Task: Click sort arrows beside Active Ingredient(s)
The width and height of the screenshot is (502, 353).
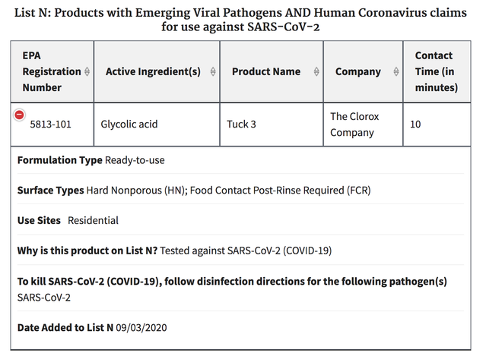Action: [x=212, y=71]
